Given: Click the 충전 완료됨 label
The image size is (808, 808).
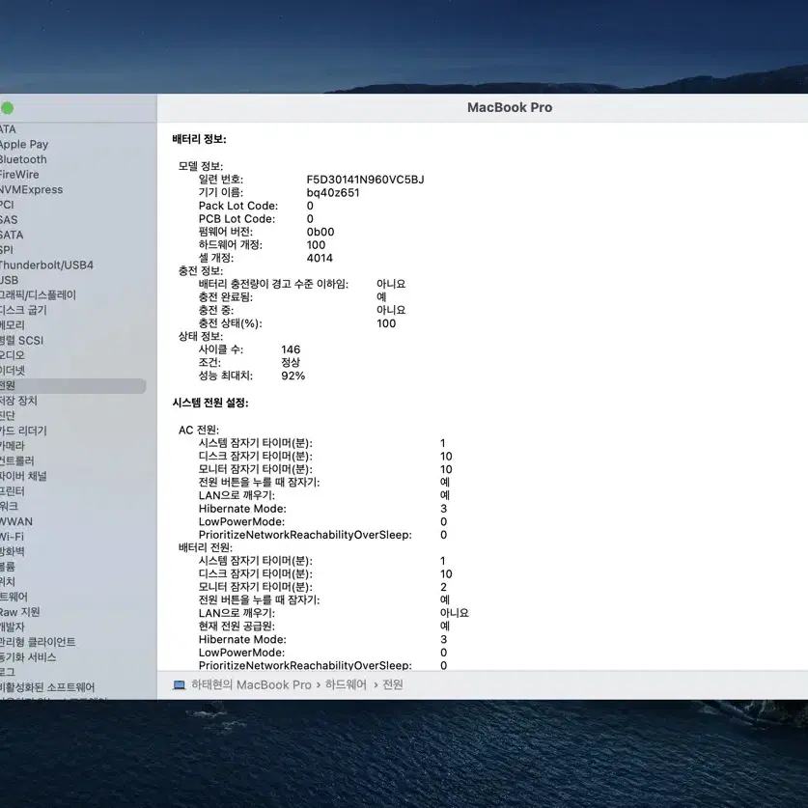Looking at the screenshot, I should [226, 297].
